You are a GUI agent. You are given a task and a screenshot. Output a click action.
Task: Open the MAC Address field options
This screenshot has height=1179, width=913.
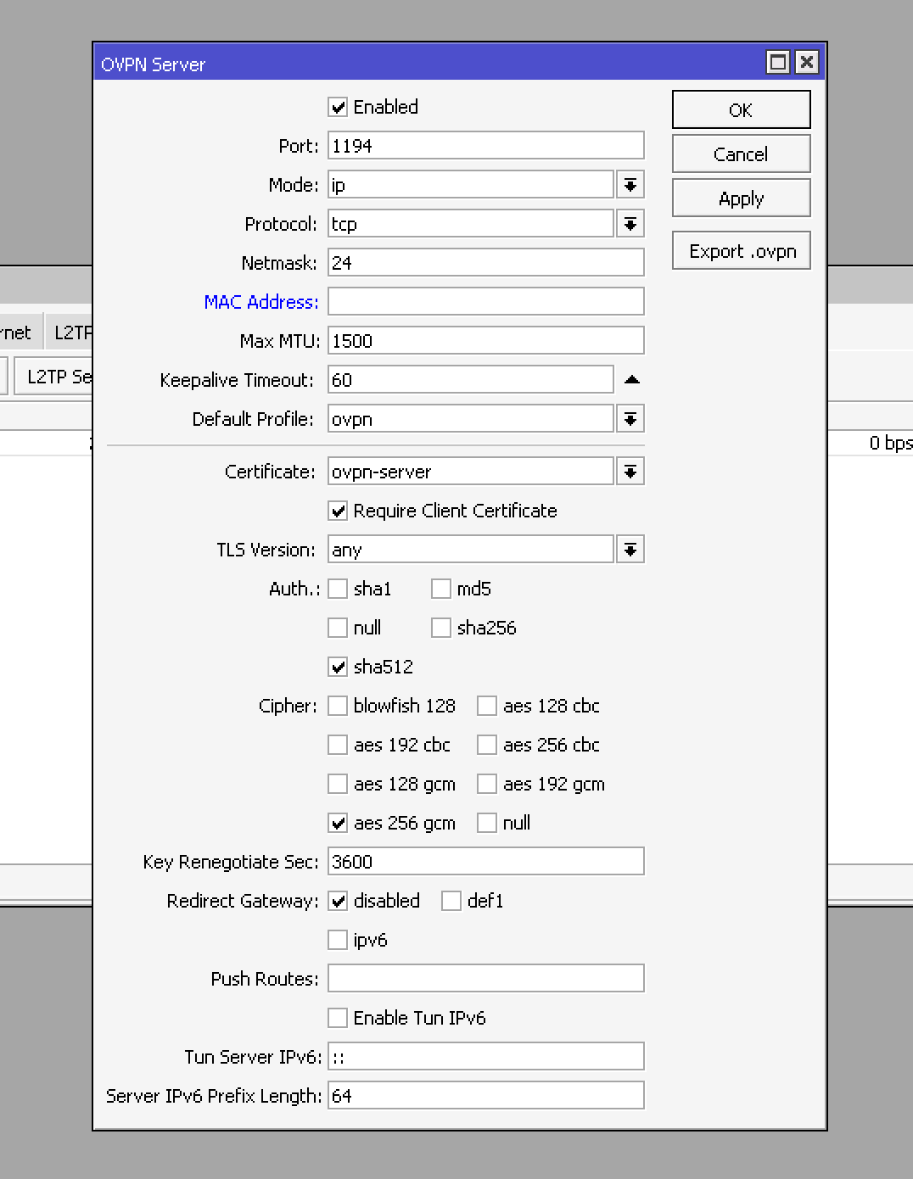tap(260, 302)
